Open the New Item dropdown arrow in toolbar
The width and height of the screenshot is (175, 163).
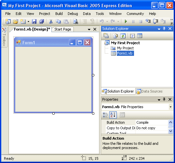point(28,21)
